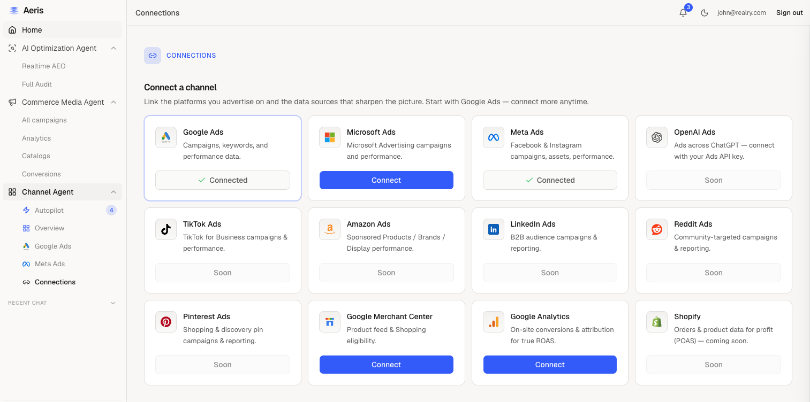Click the Amazon Ads card logo
The image size is (810, 402).
tap(330, 229)
